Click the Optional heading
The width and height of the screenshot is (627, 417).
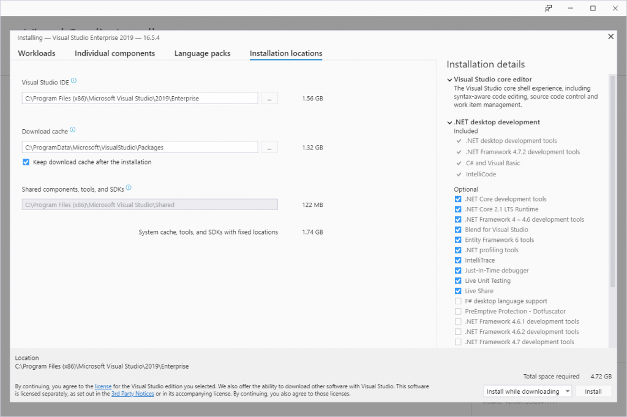(466, 189)
